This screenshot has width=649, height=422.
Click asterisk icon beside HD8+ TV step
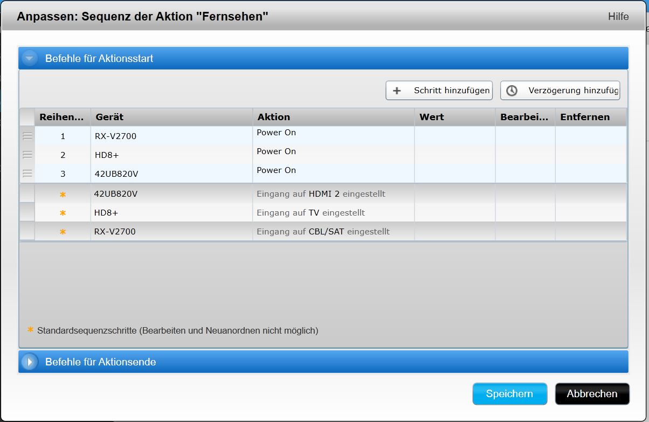coord(63,213)
